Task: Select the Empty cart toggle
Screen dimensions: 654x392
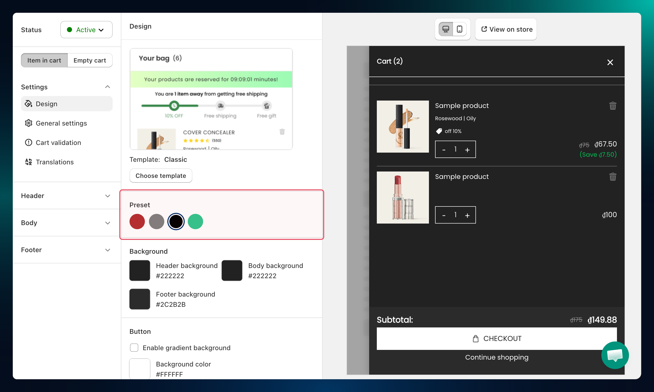Action: pos(90,60)
